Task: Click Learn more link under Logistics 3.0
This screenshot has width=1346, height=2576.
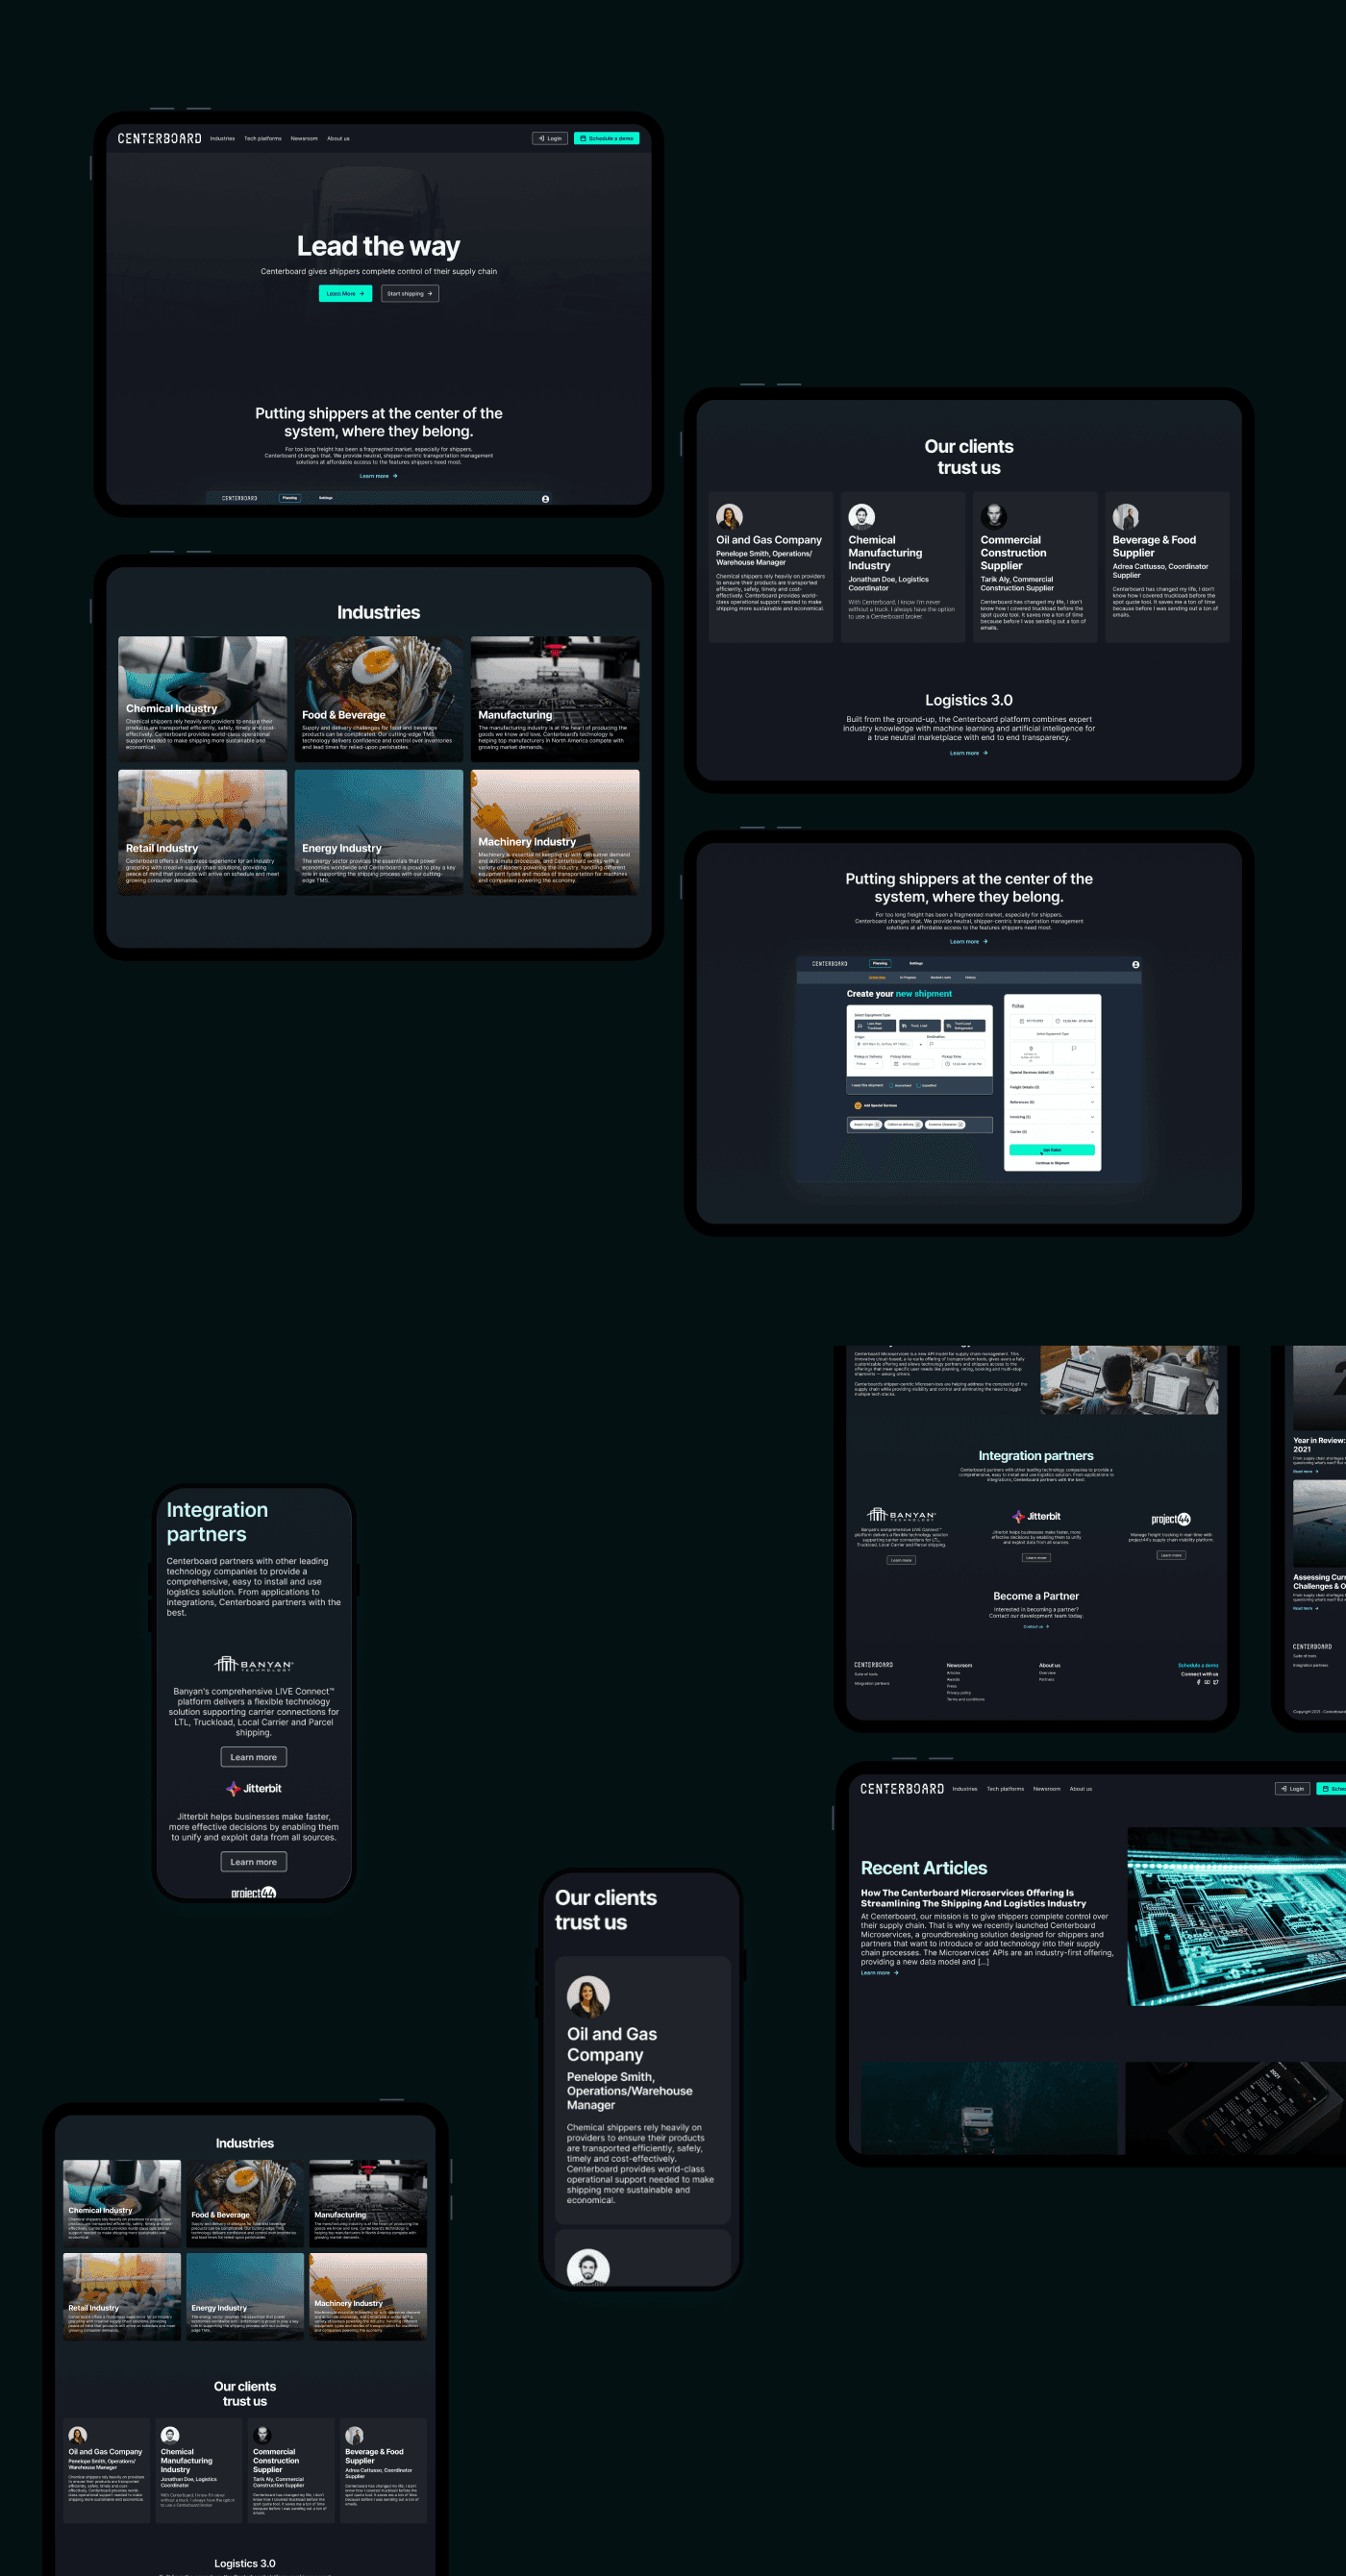Action: coord(968,753)
